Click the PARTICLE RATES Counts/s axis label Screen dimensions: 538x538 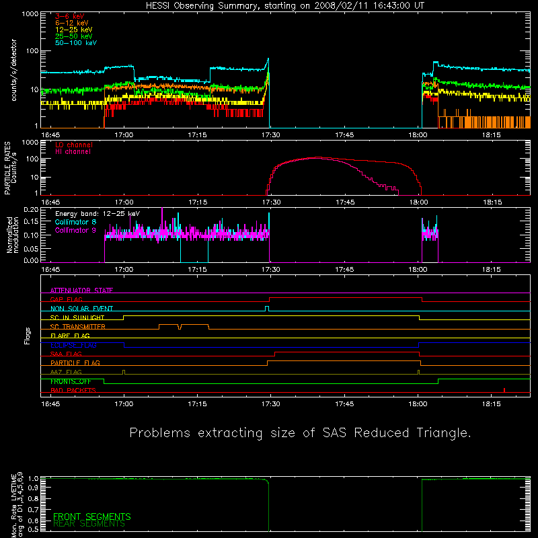10,168
